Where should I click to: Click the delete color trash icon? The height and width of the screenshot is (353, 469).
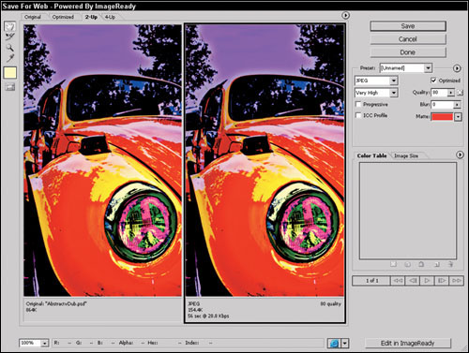(450, 264)
